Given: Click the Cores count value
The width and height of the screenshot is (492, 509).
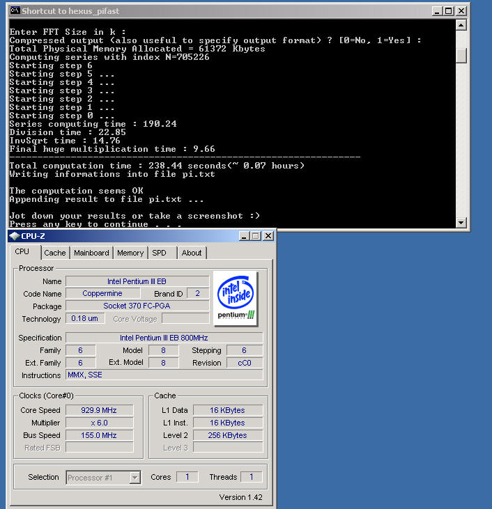Looking at the screenshot, I should [x=187, y=477].
